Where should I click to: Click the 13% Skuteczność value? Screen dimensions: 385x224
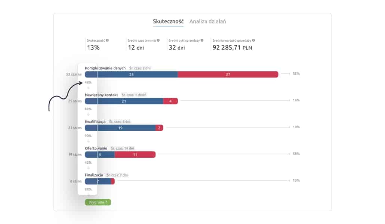click(93, 47)
